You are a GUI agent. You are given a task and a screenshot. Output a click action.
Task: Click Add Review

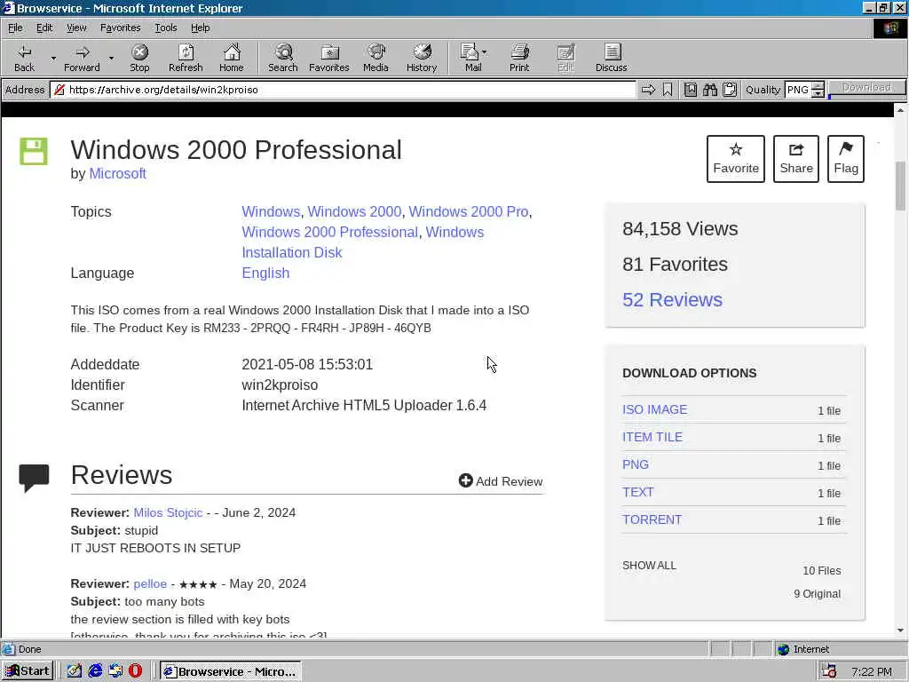pos(501,481)
